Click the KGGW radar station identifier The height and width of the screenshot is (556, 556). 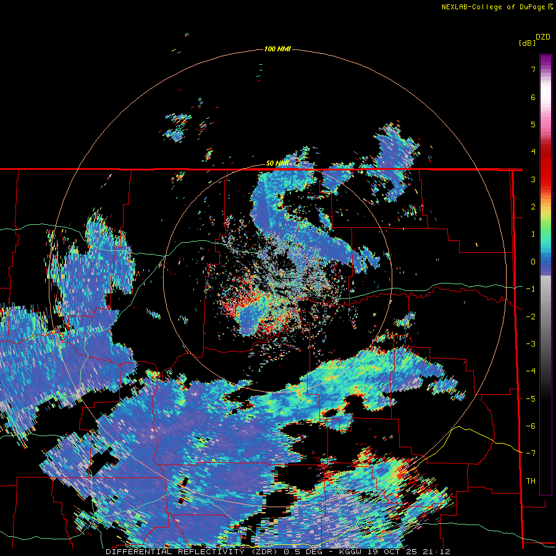(x=350, y=552)
